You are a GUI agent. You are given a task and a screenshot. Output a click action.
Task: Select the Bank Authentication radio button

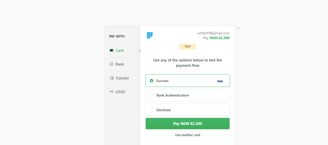[152, 95]
